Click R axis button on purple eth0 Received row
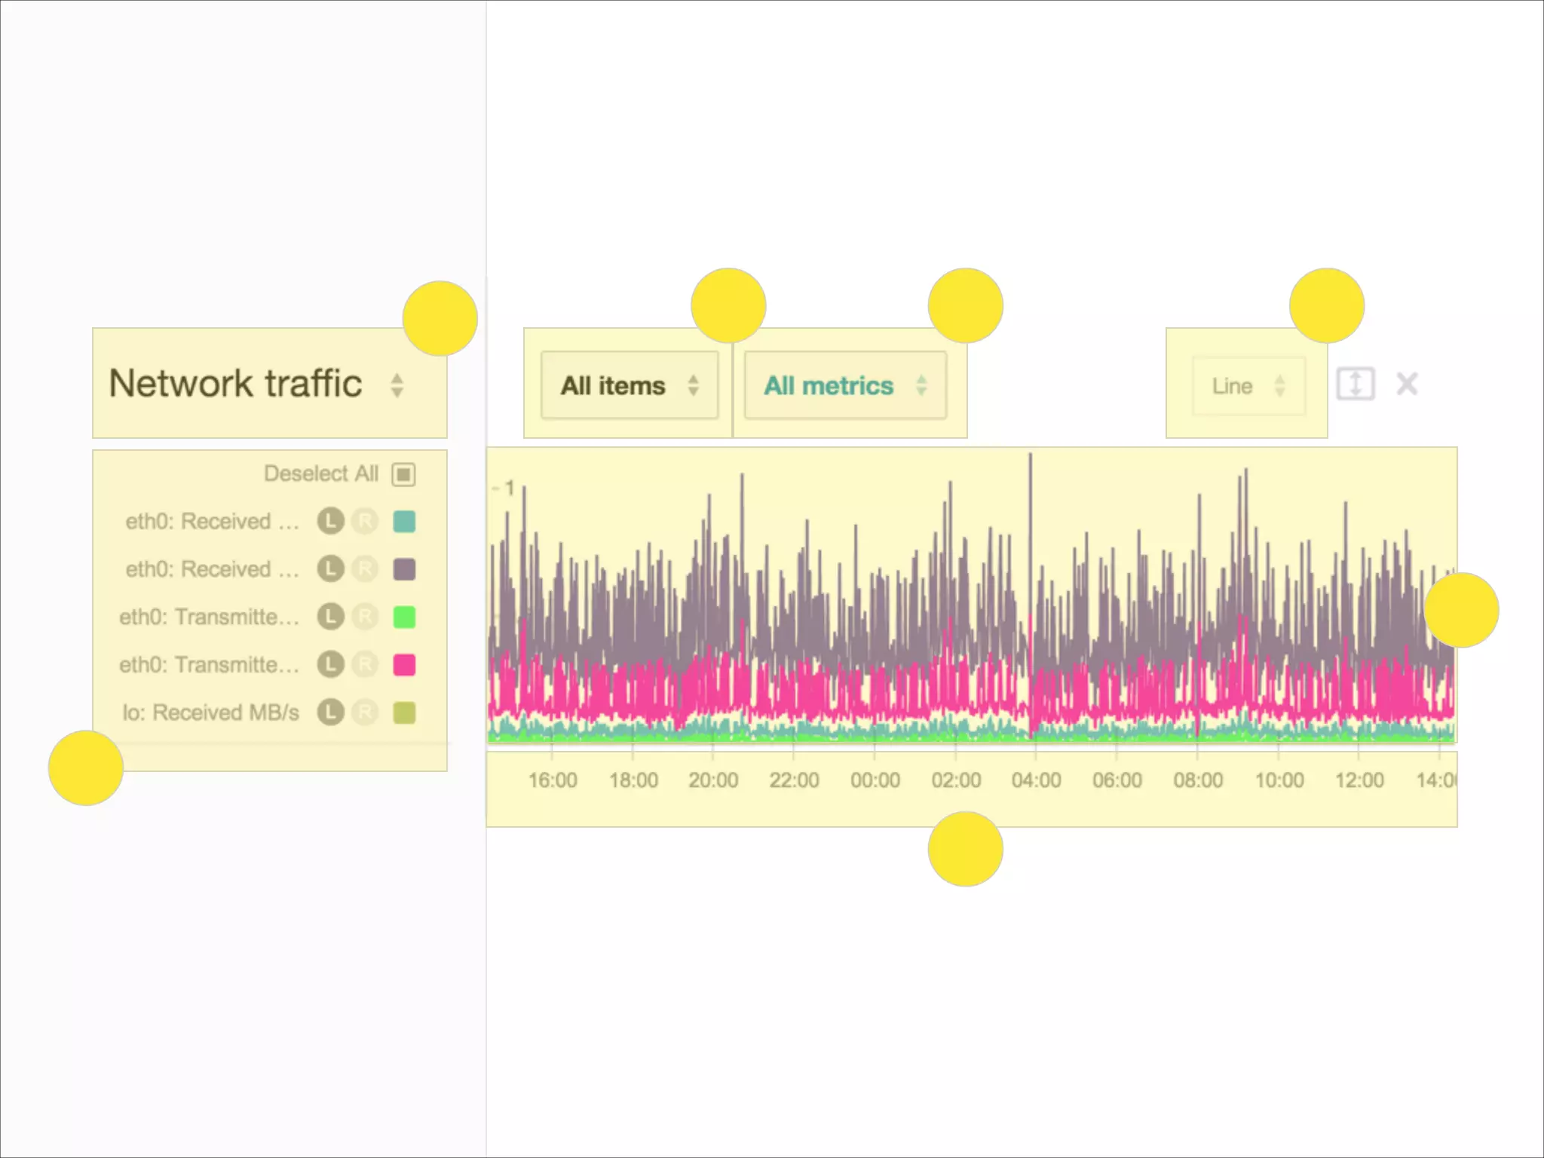1544x1158 pixels. [365, 569]
